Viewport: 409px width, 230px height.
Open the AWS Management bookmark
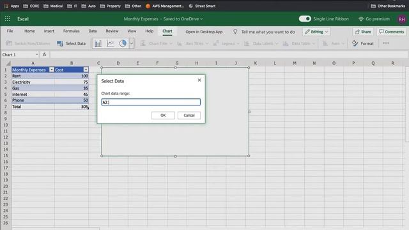coord(165,6)
